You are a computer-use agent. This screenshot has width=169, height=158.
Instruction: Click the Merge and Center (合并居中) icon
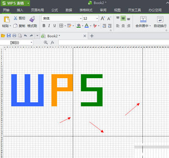coord(143,19)
